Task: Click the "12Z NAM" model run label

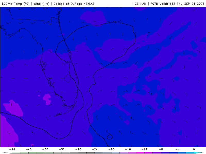Action: pos(140,4)
